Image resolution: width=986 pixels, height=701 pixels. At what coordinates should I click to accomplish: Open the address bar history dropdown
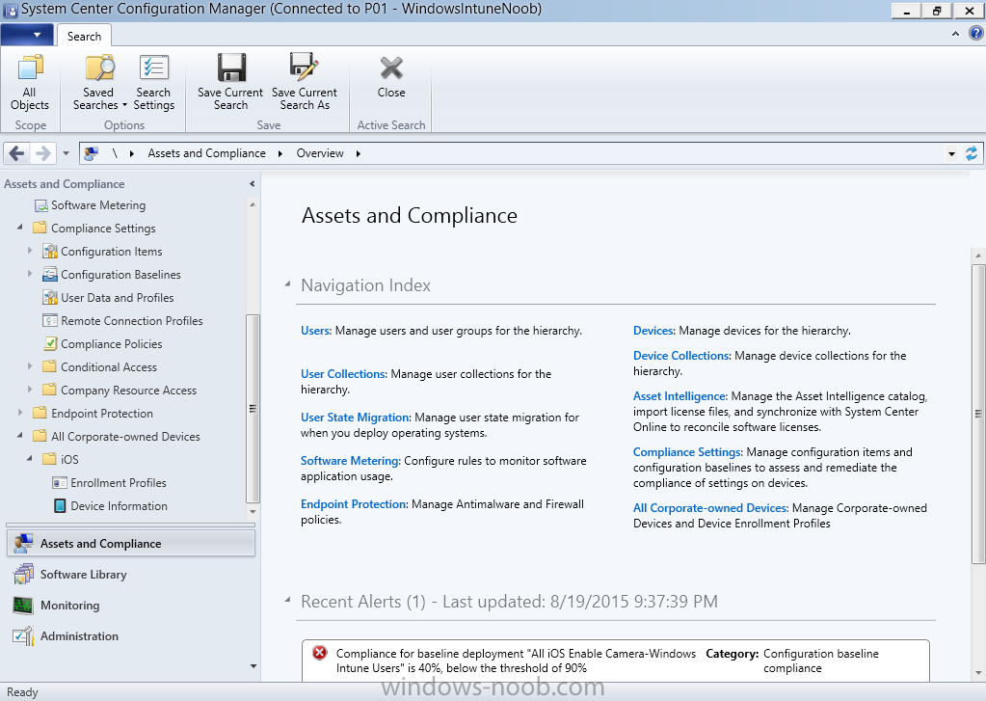tap(951, 153)
